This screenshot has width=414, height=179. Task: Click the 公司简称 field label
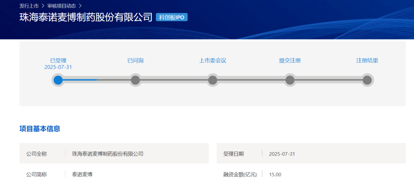point(36,174)
